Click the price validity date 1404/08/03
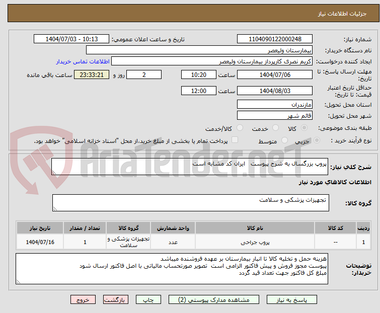This screenshot has height=313, width=380. [x=275, y=91]
